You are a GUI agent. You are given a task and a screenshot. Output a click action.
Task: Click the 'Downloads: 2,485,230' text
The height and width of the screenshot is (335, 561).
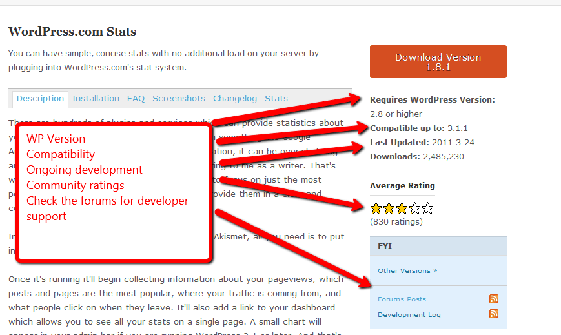pos(417,157)
